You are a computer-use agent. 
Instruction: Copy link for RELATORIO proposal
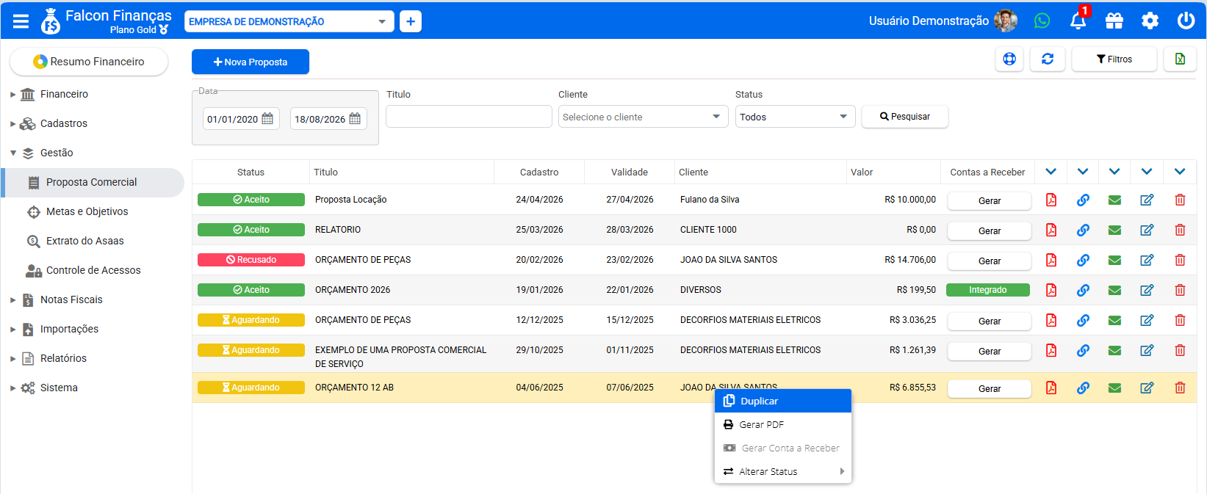tap(1083, 230)
